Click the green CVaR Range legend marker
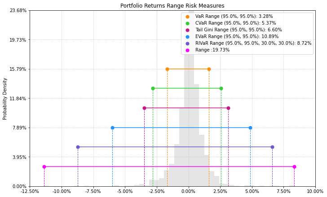 (x=187, y=23)
